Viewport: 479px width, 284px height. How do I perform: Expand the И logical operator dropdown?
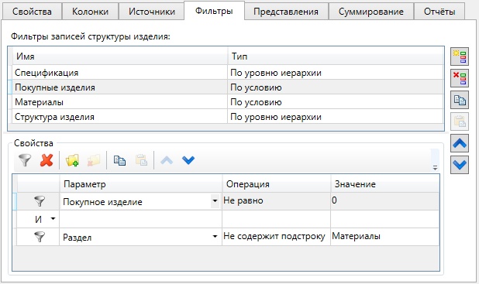coord(53,219)
